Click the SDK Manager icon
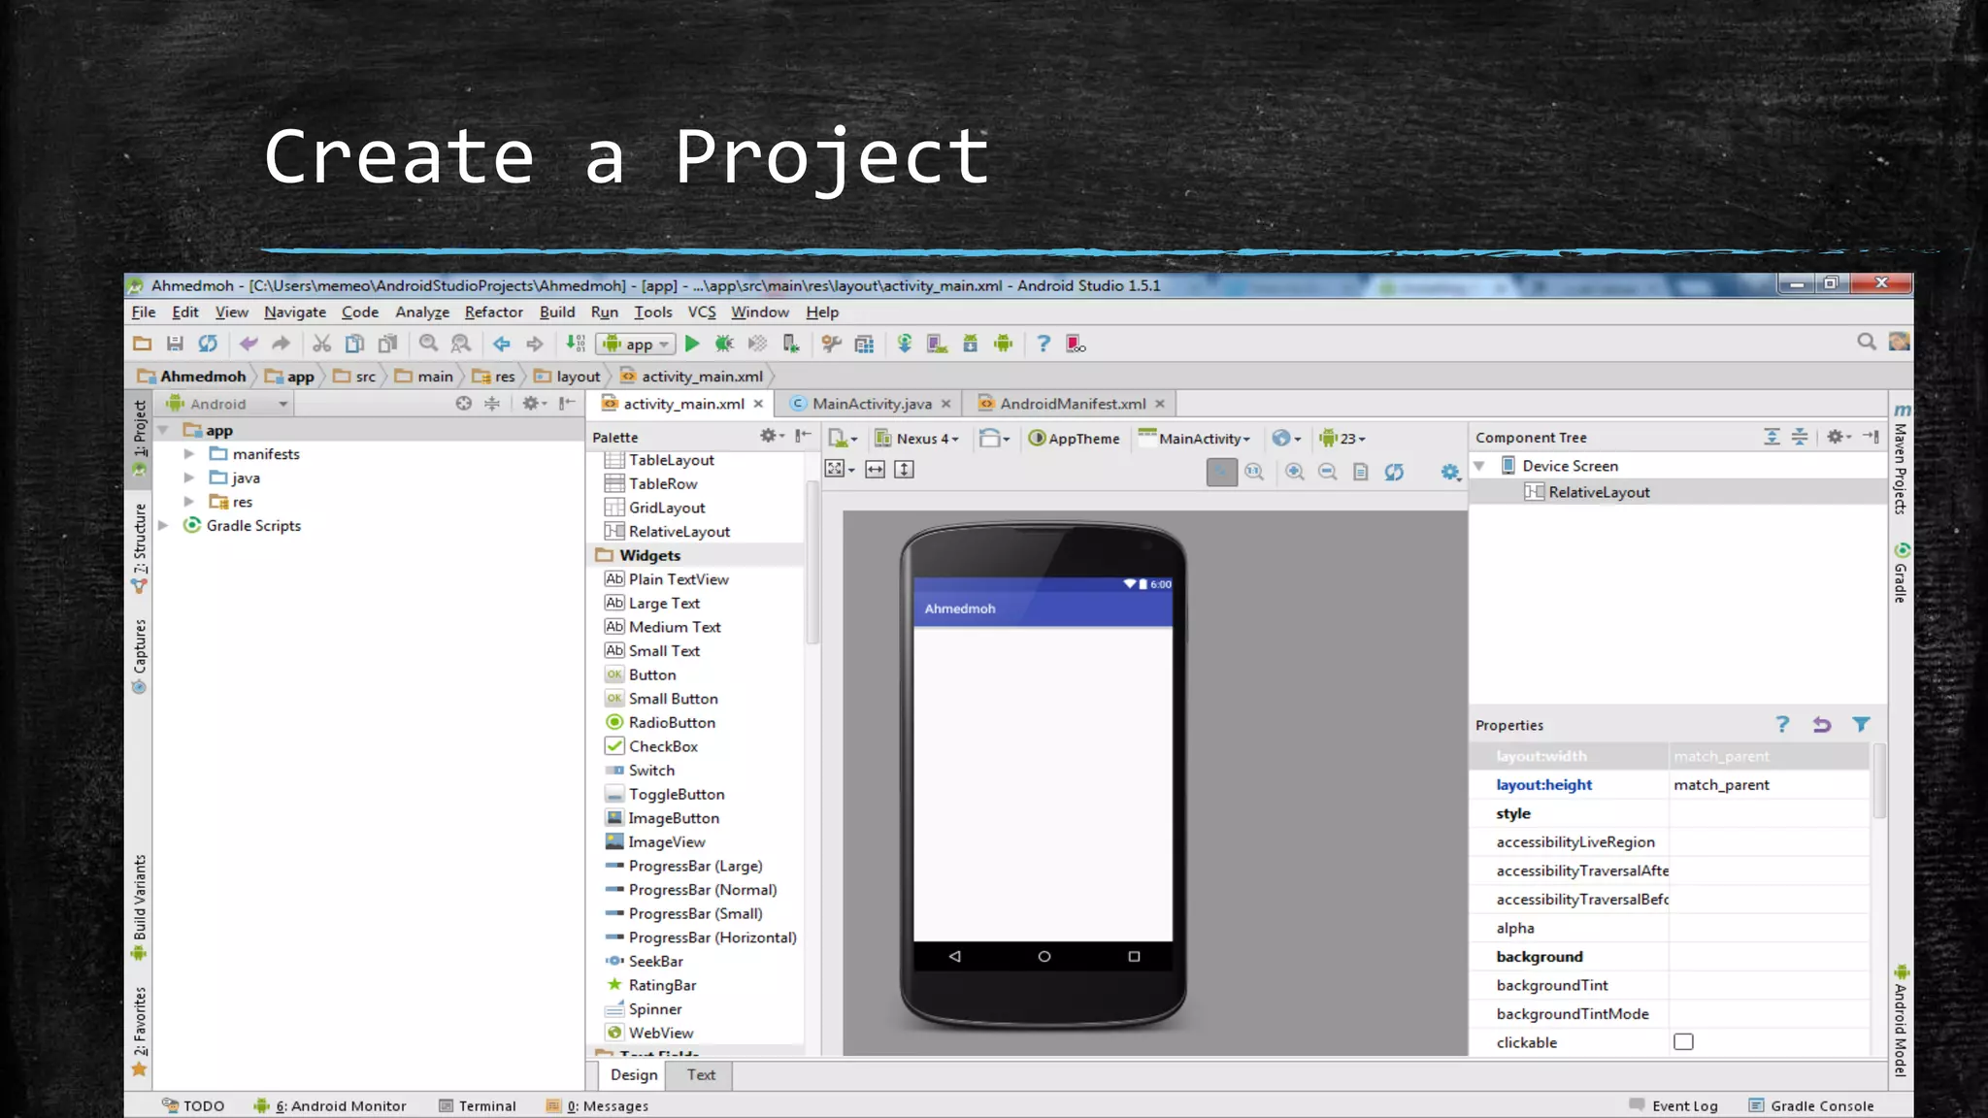 (970, 344)
